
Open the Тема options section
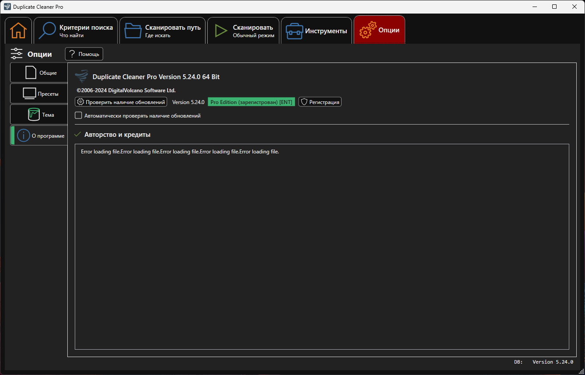[x=39, y=115]
